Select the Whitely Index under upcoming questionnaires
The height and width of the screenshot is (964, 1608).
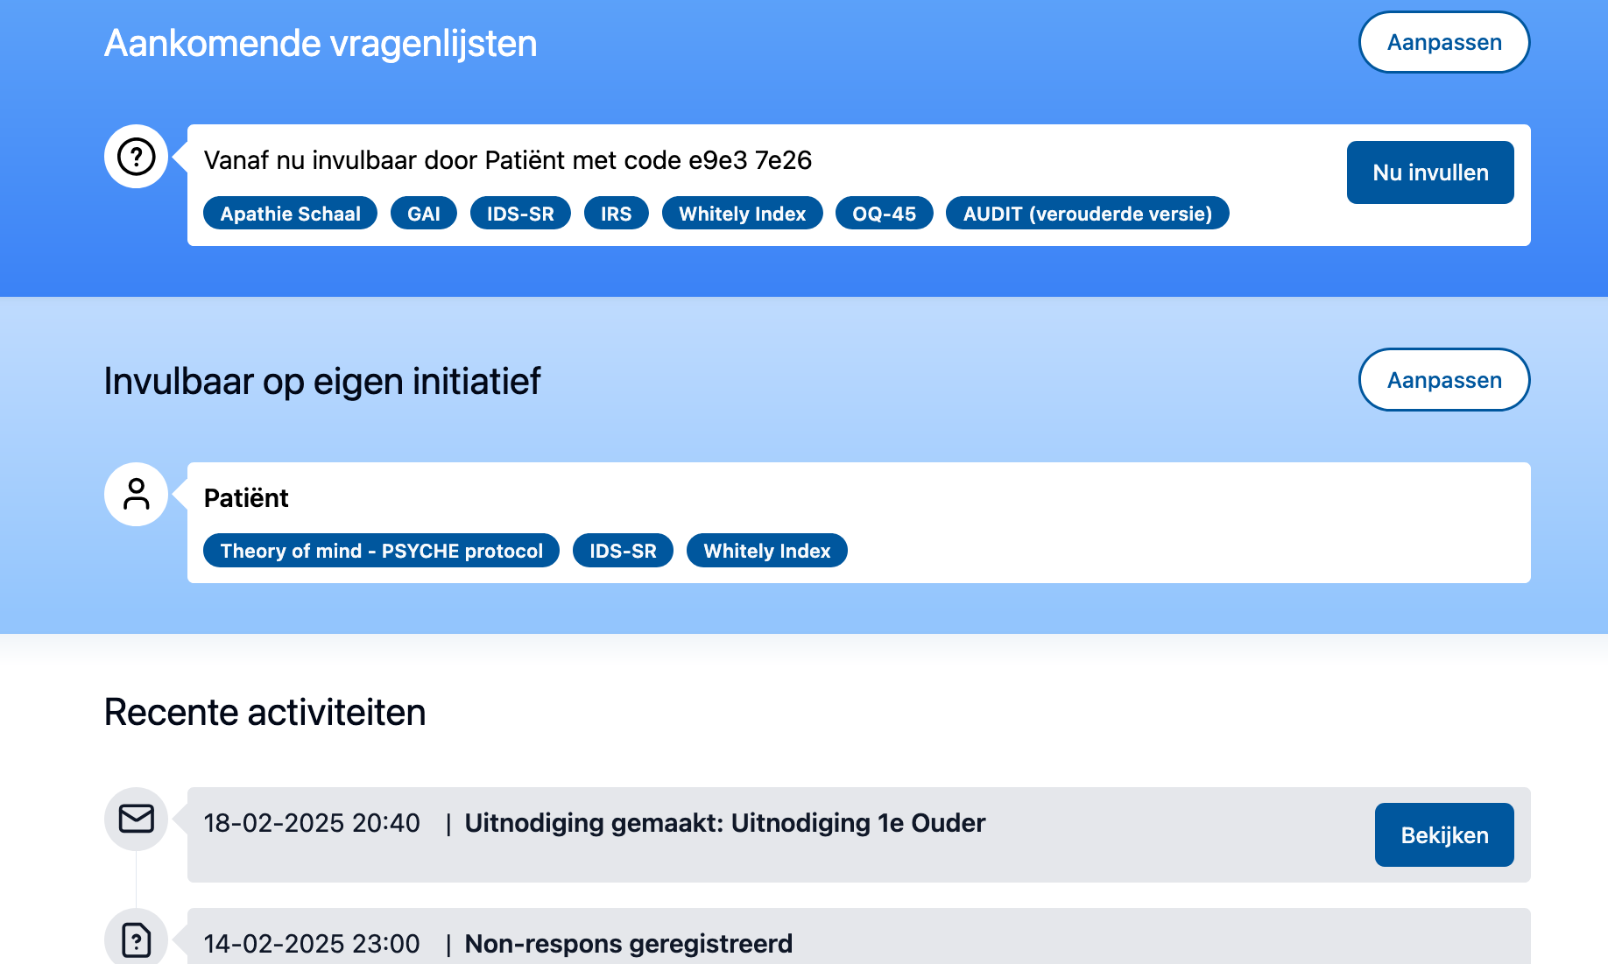coord(742,213)
